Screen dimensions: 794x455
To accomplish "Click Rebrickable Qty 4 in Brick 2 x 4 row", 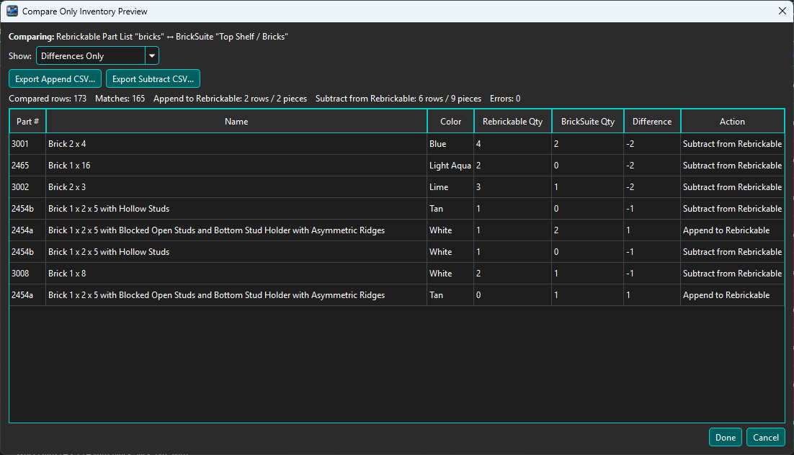I will pos(512,144).
